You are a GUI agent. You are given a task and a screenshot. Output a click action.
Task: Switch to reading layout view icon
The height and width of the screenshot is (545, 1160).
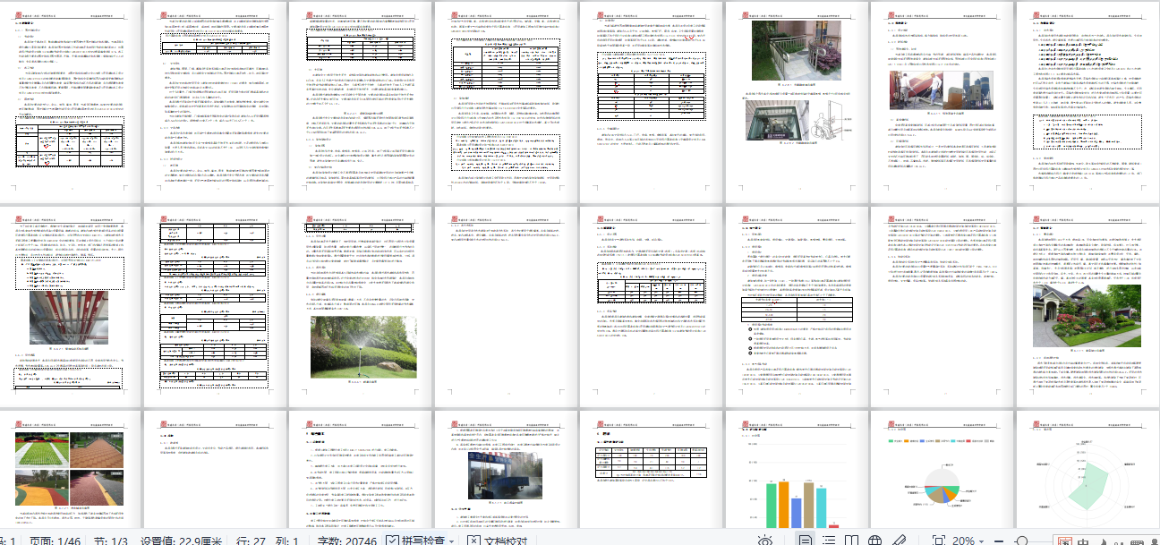click(852, 541)
